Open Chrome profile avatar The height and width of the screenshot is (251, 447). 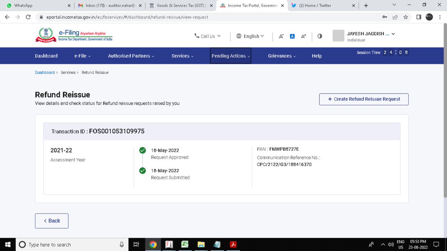(x=429, y=17)
